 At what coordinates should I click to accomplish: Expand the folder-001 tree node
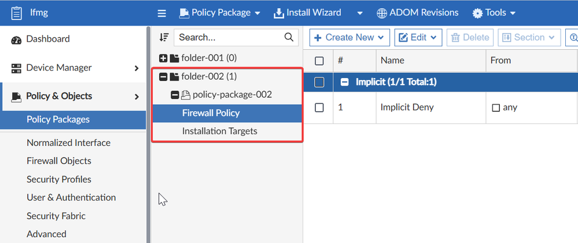point(163,58)
